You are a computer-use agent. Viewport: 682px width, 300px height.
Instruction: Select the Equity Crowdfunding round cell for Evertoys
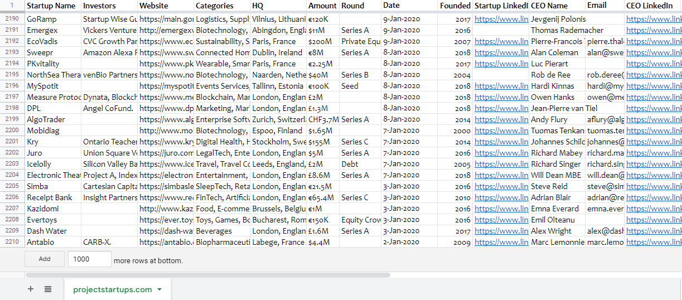[360, 220]
